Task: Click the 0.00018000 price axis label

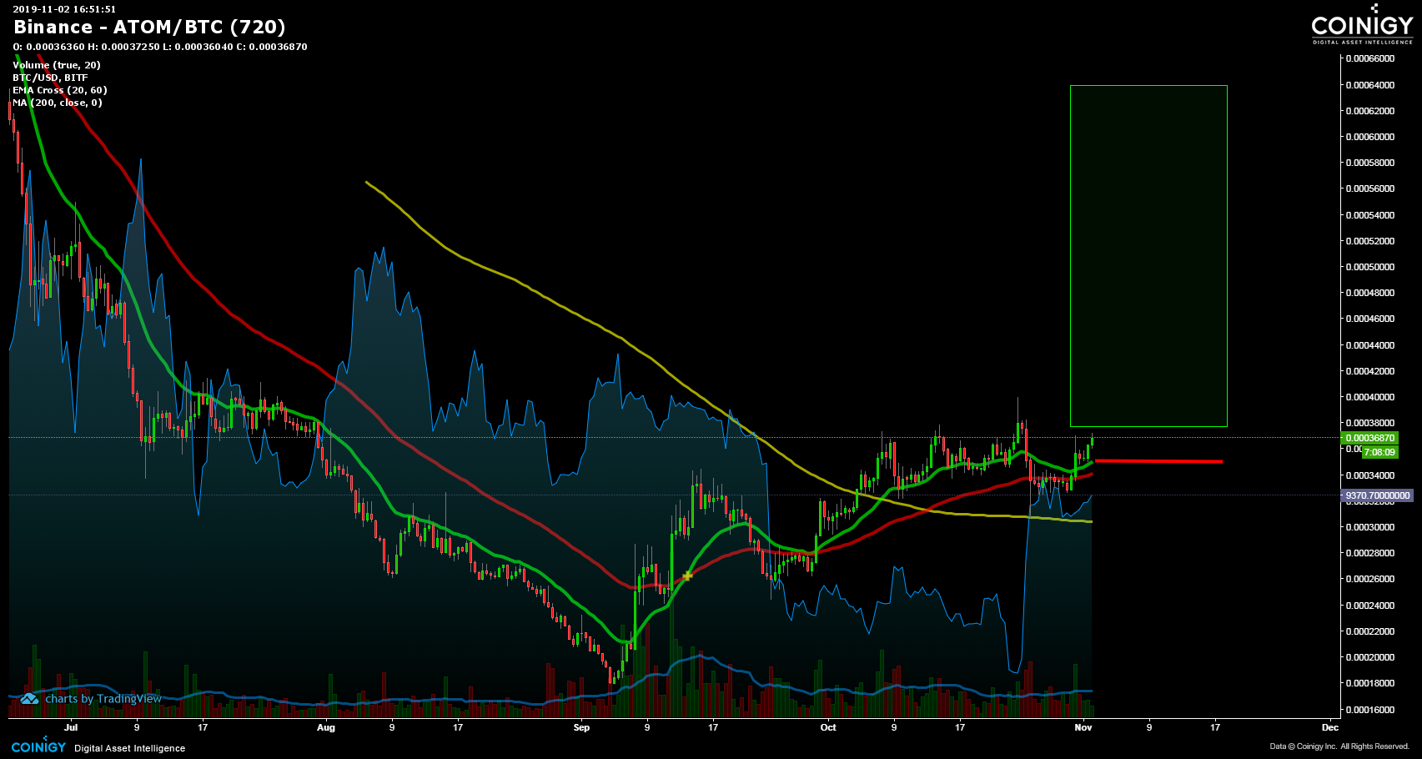Action: [x=1369, y=683]
